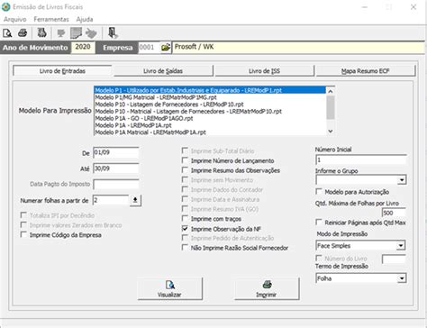
Task: Open Termo de Impressão dropdown
Action: [x=402, y=278]
